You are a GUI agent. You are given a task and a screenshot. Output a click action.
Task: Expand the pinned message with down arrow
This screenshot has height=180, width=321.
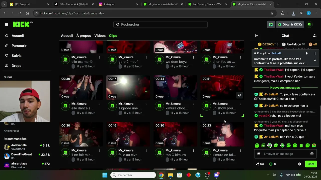tap(315, 60)
